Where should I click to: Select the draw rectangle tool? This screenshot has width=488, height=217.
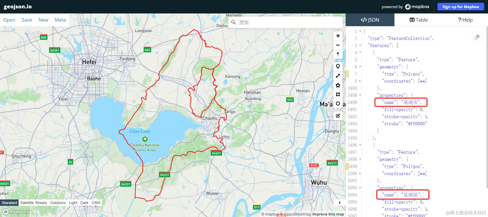(338, 94)
